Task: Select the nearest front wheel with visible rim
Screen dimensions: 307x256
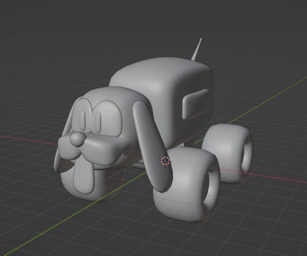Action: pos(186,185)
